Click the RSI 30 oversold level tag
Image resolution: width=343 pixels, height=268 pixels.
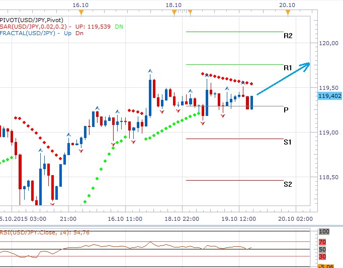[323, 257]
